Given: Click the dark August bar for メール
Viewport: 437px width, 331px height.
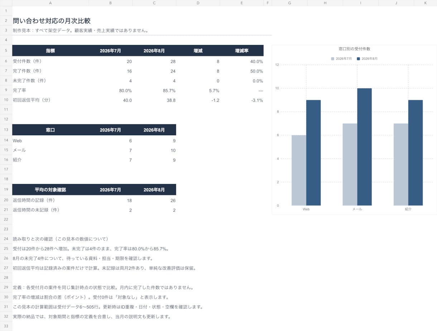Looking at the screenshot, I should tap(364, 147).
